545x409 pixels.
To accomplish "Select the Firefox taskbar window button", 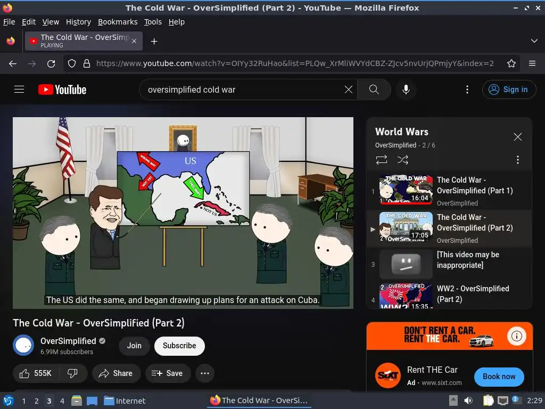I will tap(259, 400).
